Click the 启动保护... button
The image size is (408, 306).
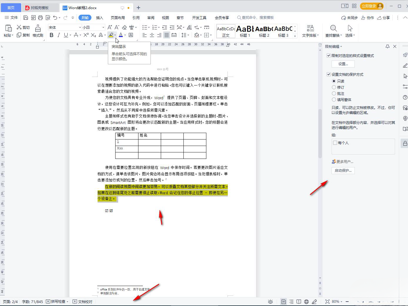343,170
